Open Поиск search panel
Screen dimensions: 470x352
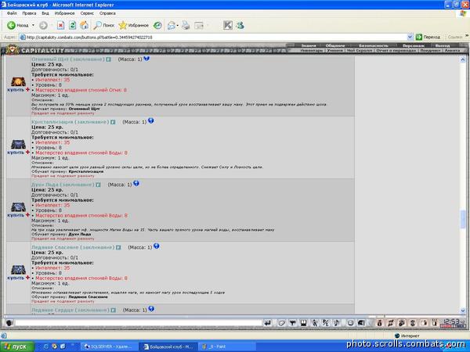coord(103,26)
